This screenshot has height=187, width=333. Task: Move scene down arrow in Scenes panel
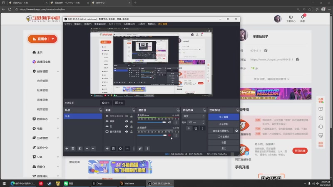[93, 149]
